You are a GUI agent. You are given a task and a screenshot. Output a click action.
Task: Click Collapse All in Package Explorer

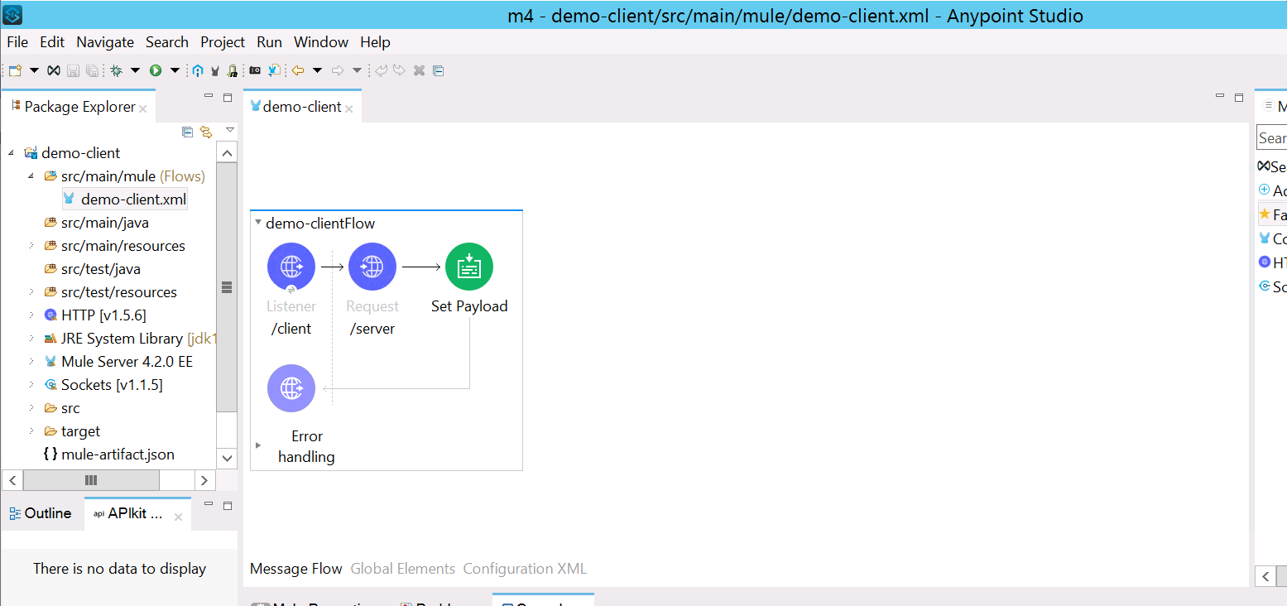point(187,132)
